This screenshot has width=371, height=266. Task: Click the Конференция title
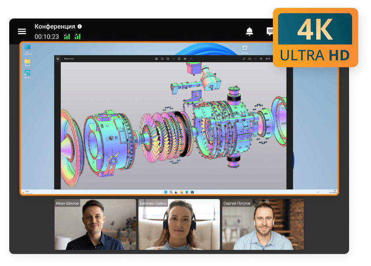(55, 26)
